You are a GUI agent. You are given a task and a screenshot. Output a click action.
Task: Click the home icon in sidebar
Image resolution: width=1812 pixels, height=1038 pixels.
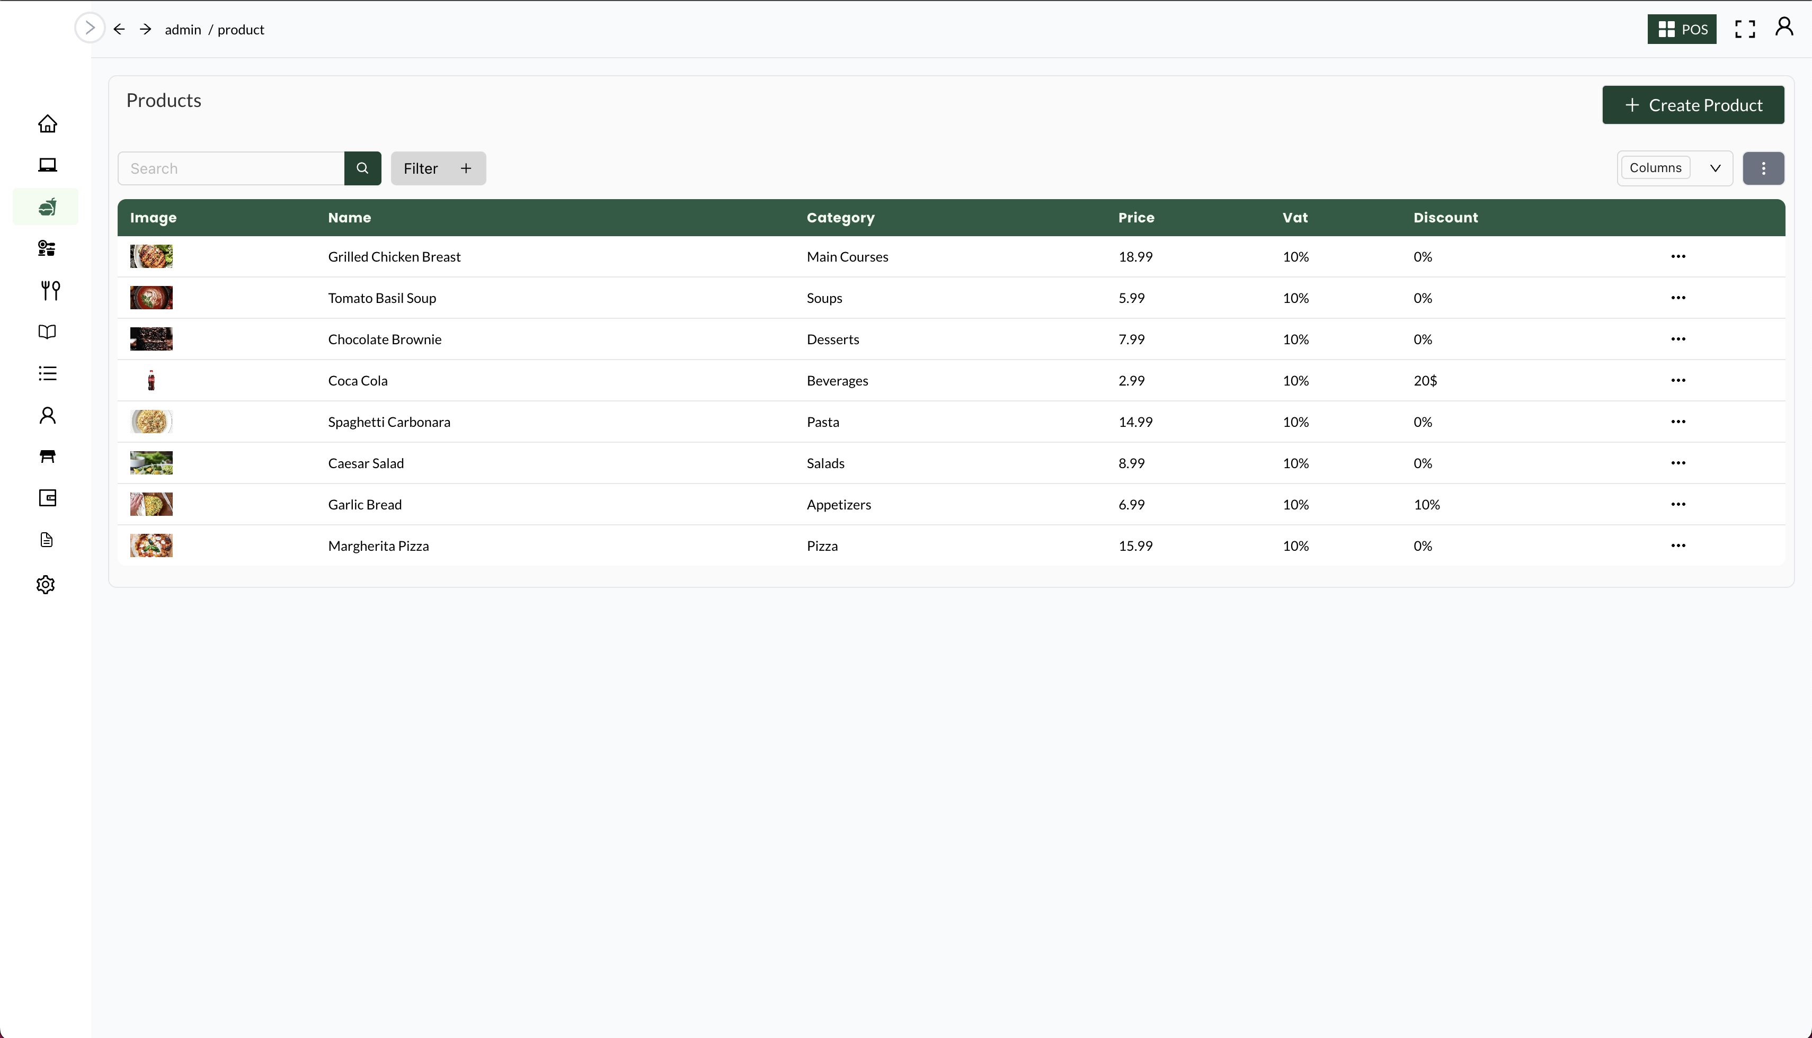47,124
